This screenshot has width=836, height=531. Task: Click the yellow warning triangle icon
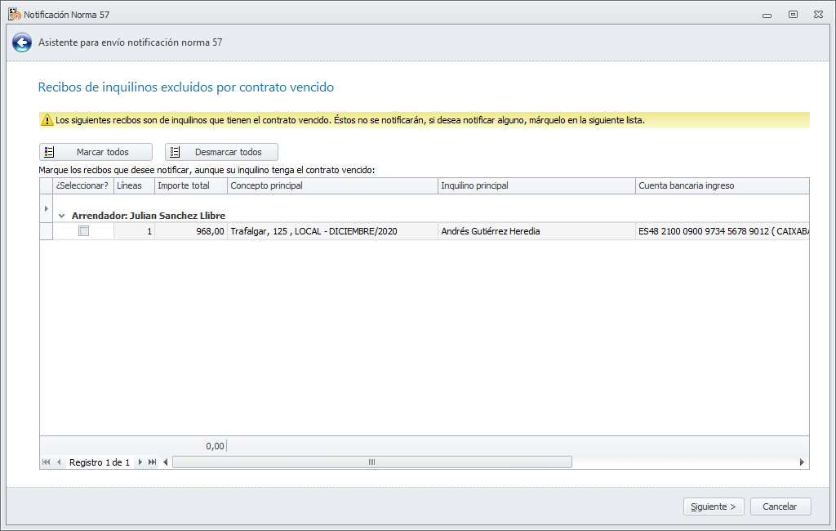47,120
